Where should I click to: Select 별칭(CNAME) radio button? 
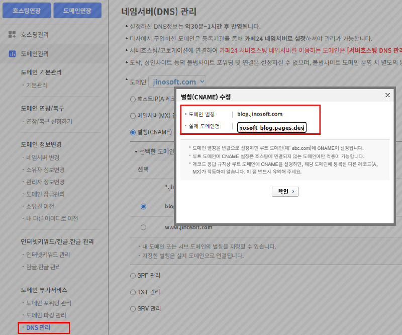(x=133, y=132)
